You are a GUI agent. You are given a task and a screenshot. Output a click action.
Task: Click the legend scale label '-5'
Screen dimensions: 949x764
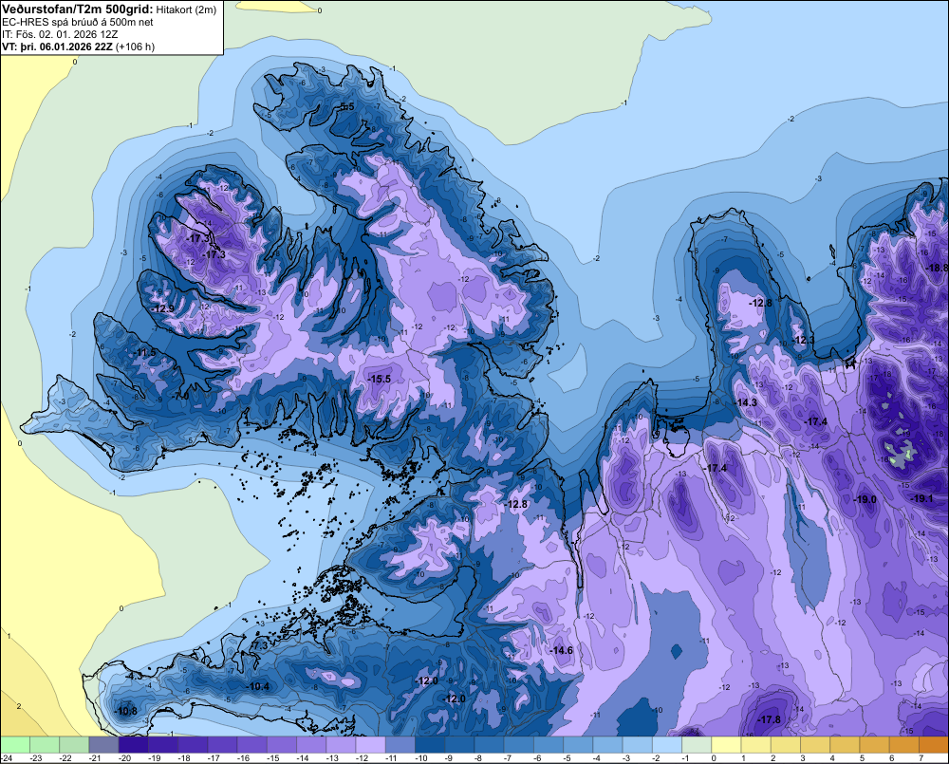568,758
